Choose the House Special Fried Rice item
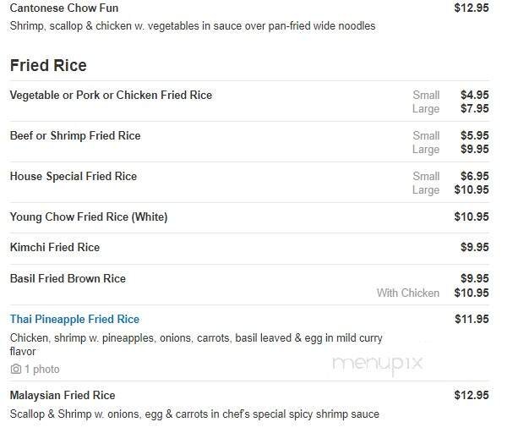The width and height of the screenshot is (529, 433). click(x=73, y=177)
